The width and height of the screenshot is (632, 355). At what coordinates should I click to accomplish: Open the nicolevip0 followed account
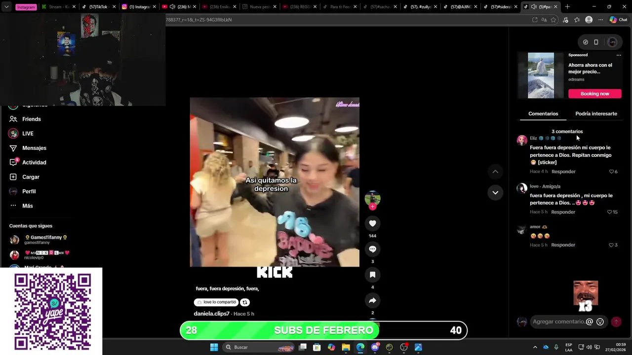pos(39,255)
